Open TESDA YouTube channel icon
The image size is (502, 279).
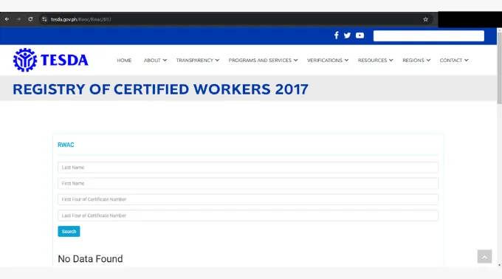coord(360,35)
